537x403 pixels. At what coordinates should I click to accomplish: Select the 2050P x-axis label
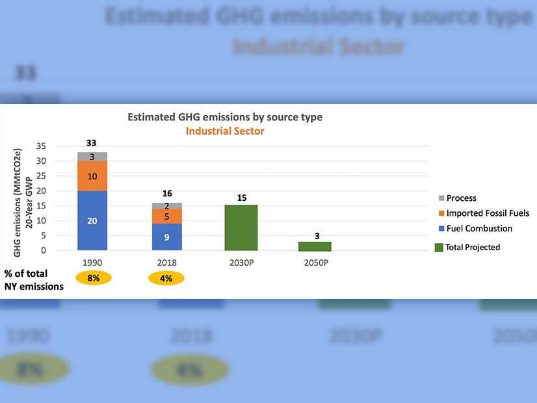tap(315, 262)
